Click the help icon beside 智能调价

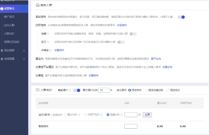coord(70,90)
